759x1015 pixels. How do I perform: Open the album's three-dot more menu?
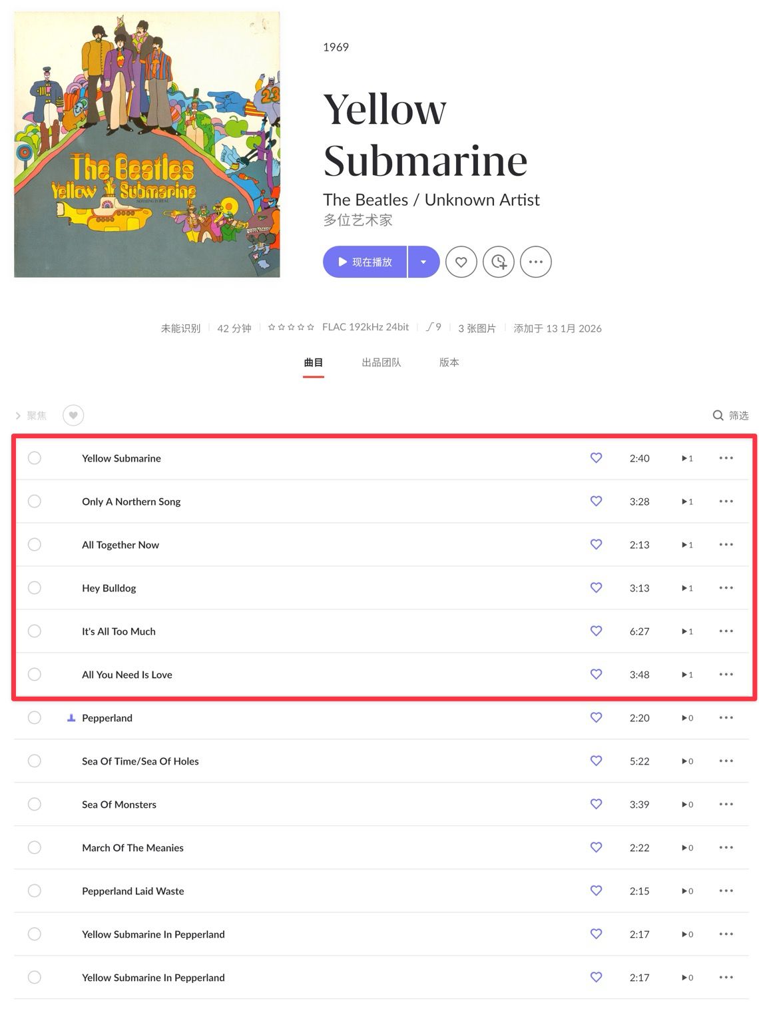(535, 262)
